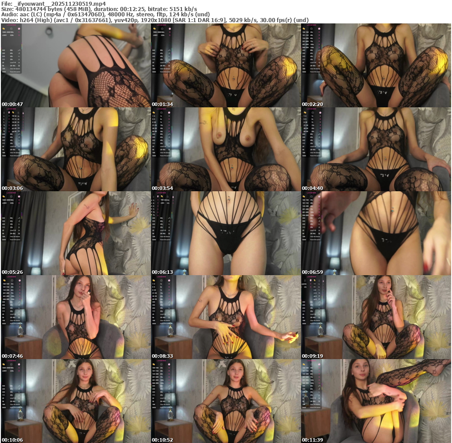Select the thumbnail frame stamped 00:04:40
The image size is (452, 443).
coord(376,149)
